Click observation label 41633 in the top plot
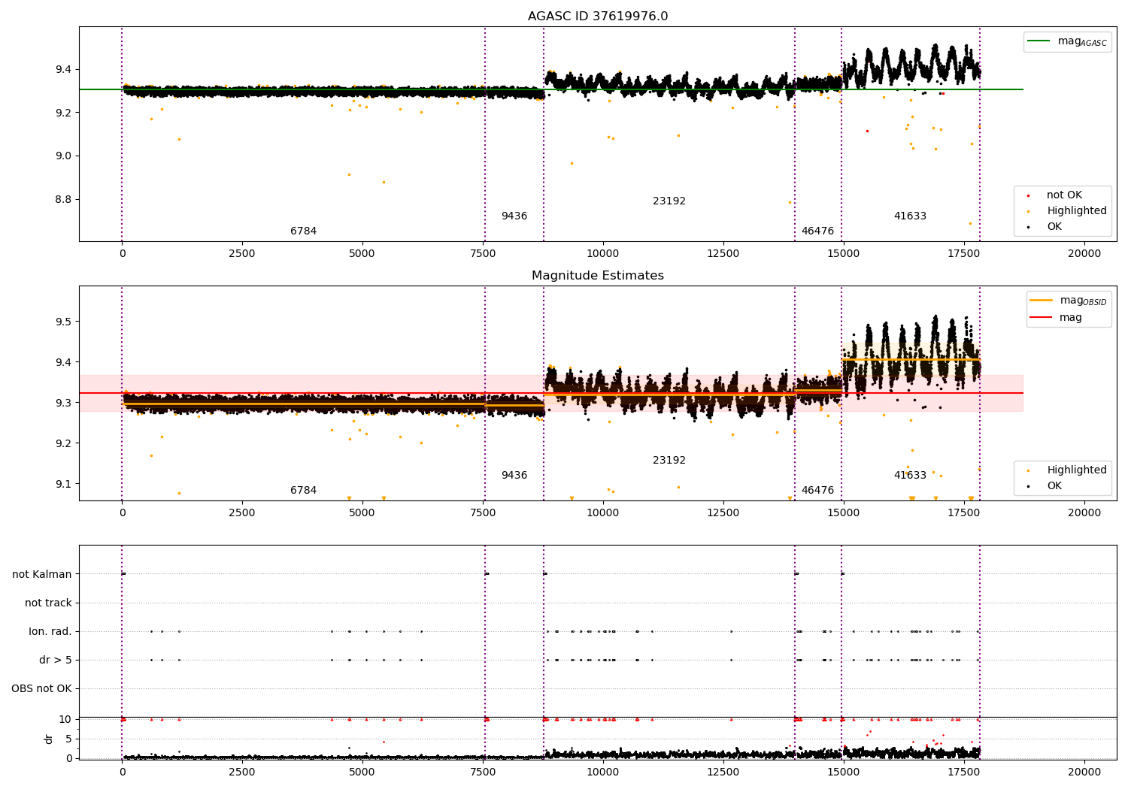The height and width of the screenshot is (789, 1128). tap(910, 216)
